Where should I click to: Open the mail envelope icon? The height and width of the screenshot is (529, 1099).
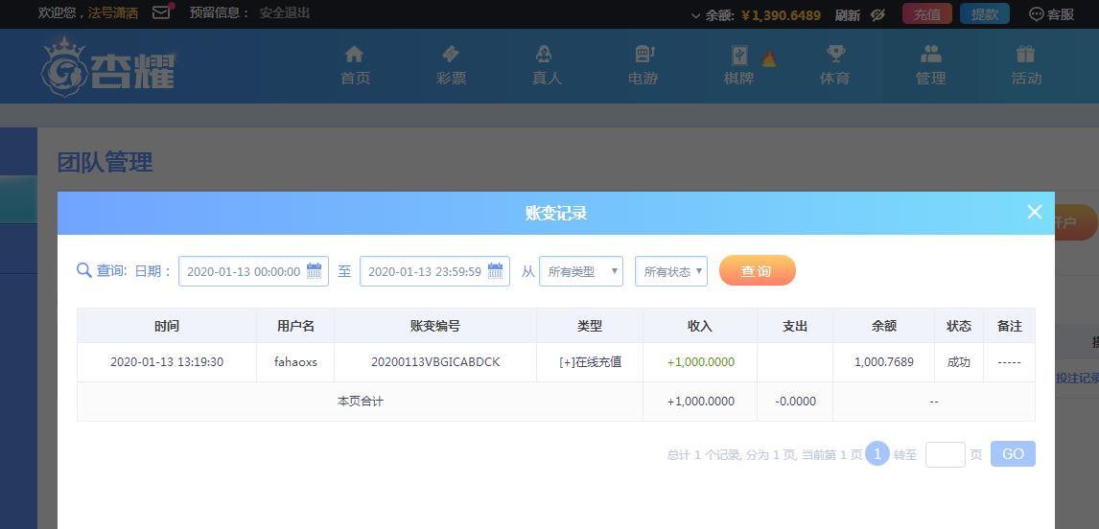pos(162,12)
